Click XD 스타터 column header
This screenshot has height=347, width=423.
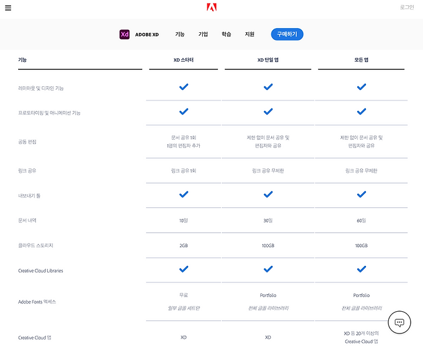183,60
